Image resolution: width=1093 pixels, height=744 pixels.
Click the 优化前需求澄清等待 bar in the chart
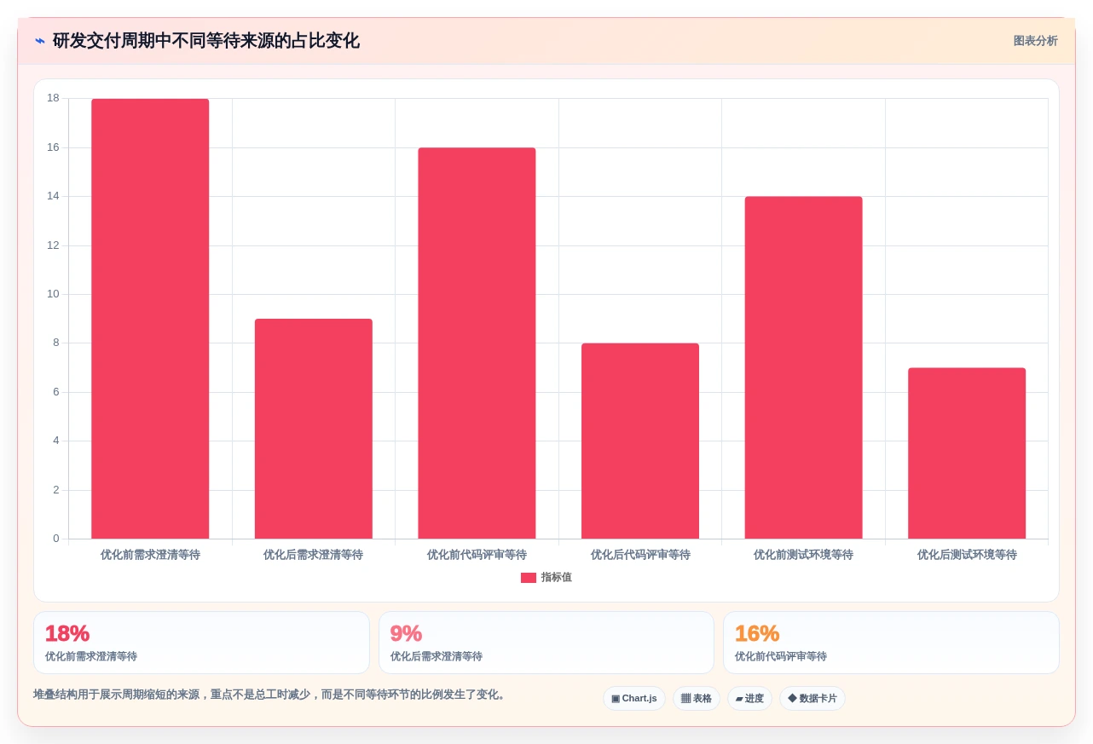(150, 319)
